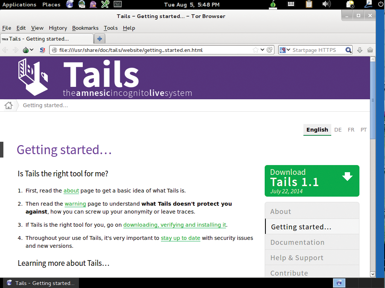
Task: Reload the current page
Action: click(x=270, y=50)
